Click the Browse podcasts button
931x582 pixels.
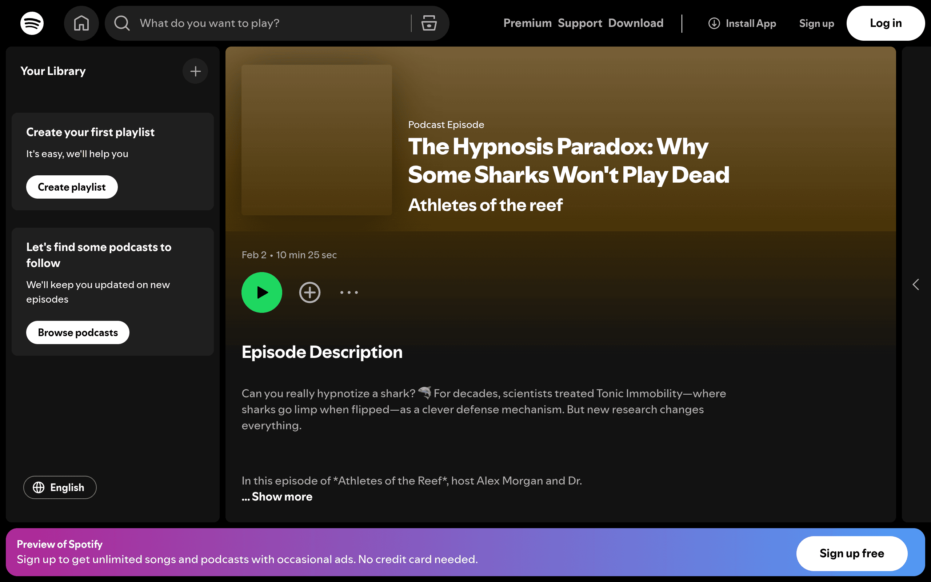click(78, 332)
